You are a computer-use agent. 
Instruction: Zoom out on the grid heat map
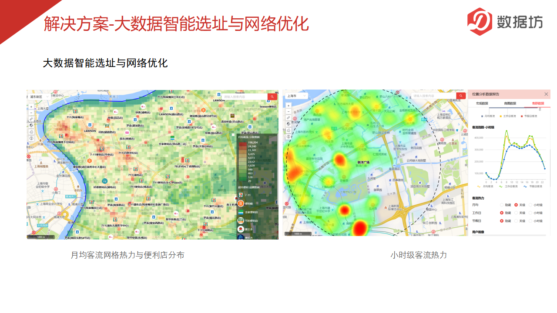pos(31,113)
